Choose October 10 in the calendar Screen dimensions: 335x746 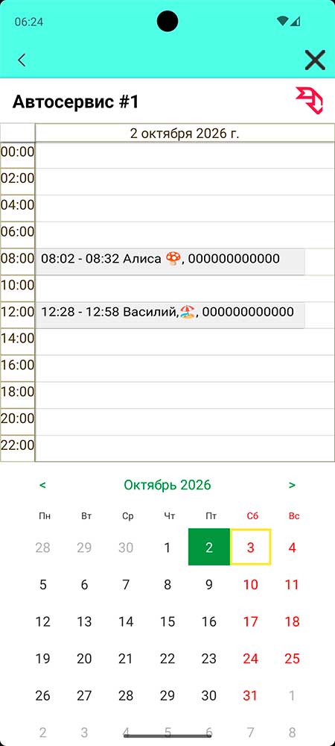coord(251,585)
